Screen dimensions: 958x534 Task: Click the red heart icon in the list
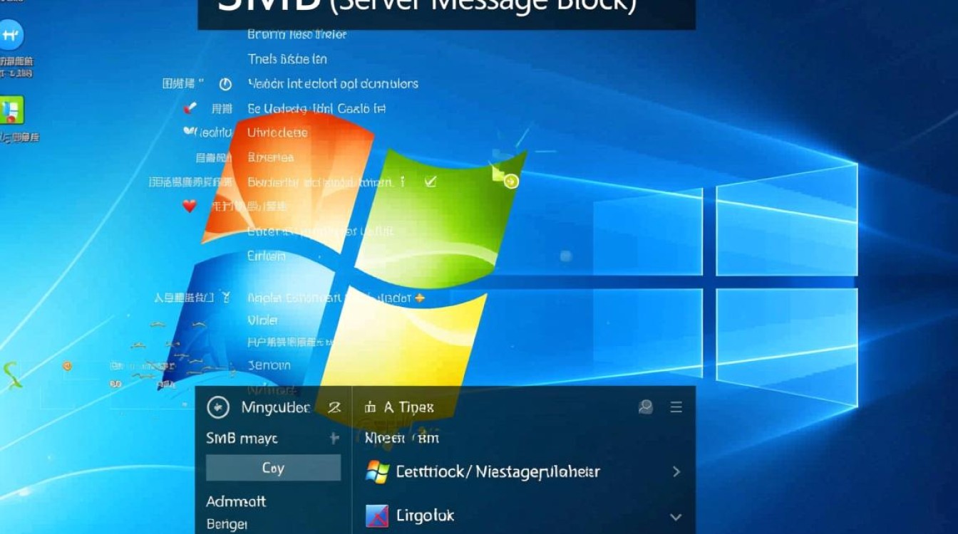pyautogui.click(x=189, y=206)
